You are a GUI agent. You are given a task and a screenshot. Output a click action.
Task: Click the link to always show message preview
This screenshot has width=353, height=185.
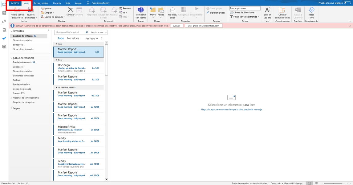click(231, 109)
